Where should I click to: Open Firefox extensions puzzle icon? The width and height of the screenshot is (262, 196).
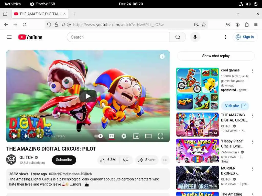247,25
